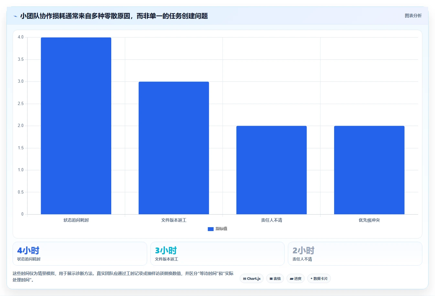Click the 表格 tag chip

click(275, 279)
